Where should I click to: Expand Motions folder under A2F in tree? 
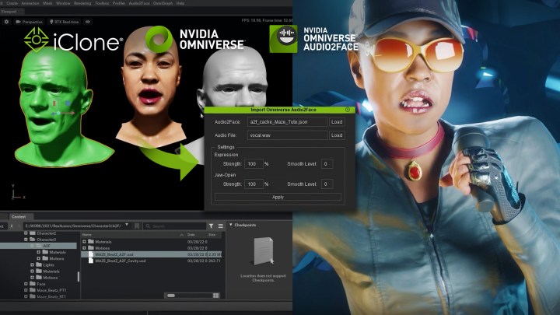(39, 258)
